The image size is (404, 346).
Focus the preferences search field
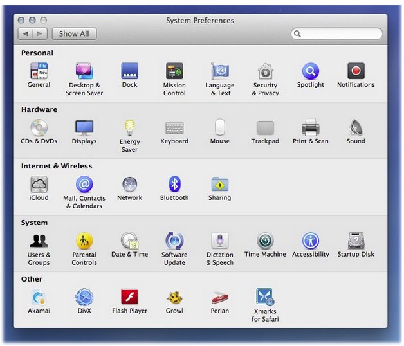[336, 33]
